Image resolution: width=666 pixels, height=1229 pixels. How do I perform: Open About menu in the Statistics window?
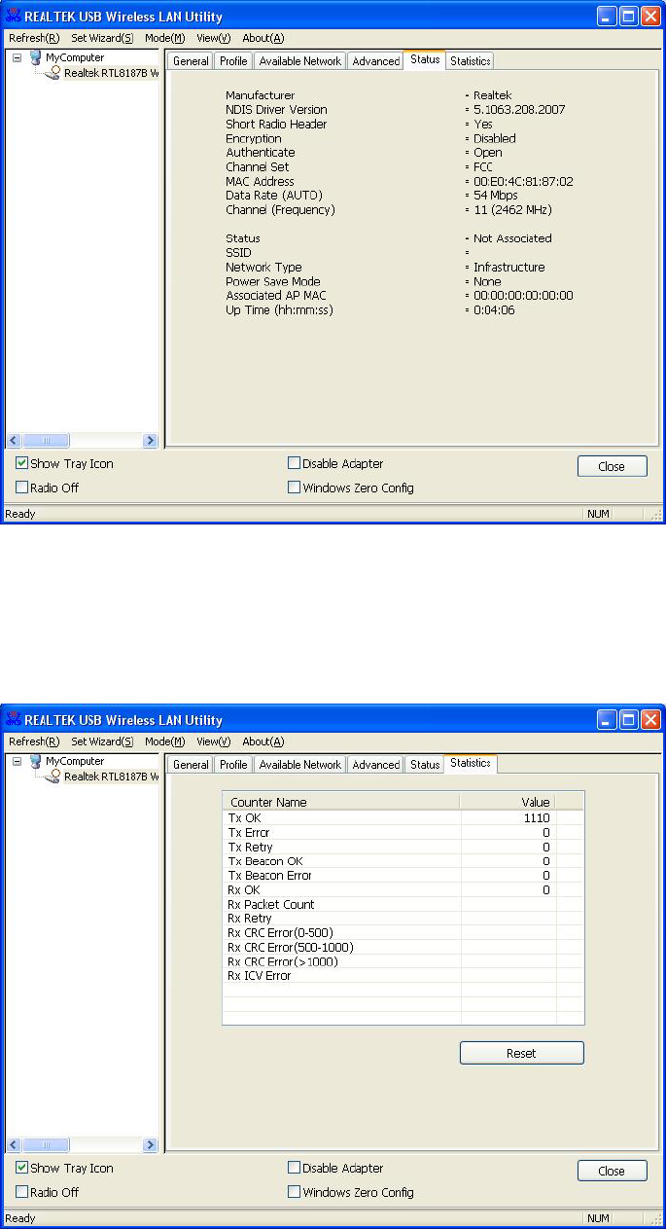click(263, 741)
